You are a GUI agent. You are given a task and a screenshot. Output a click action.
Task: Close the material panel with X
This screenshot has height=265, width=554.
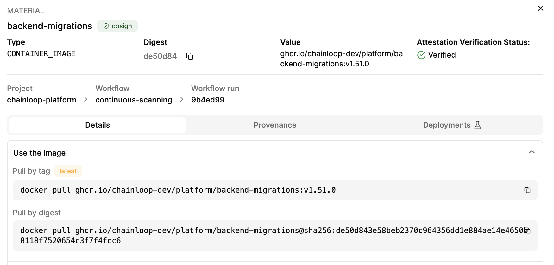[x=540, y=8]
